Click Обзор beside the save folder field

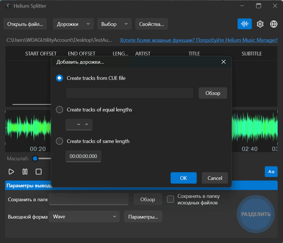(148, 199)
